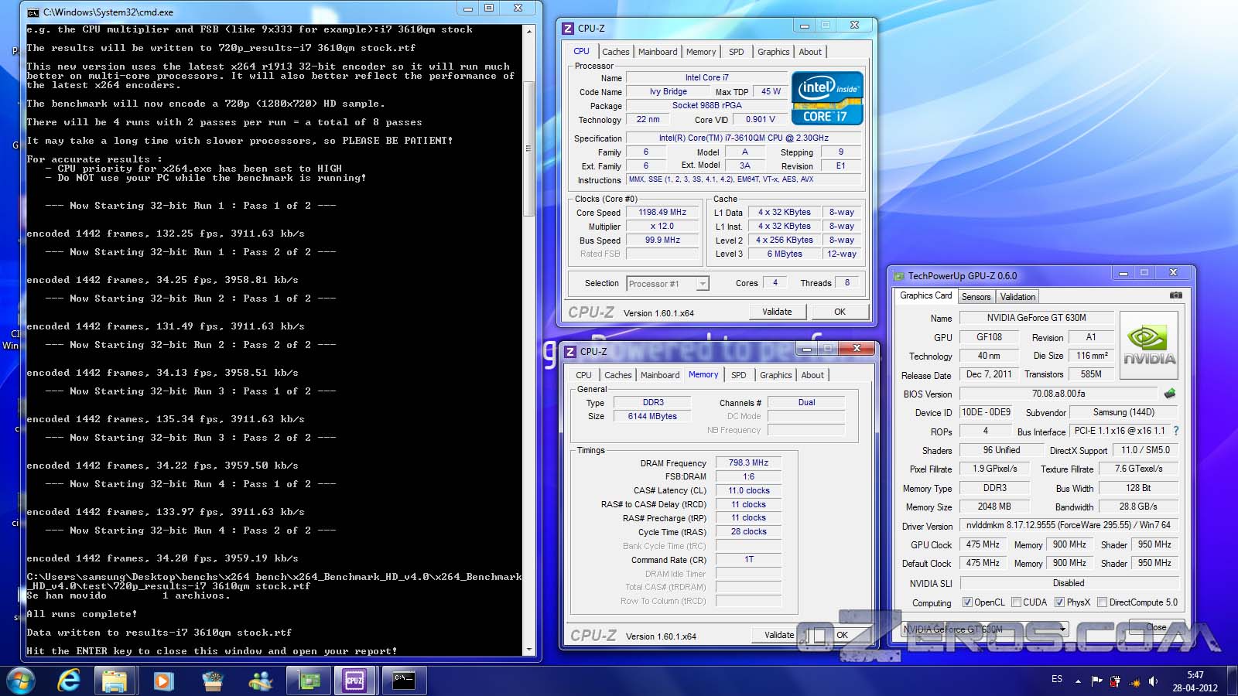The height and width of the screenshot is (696, 1238).
Task: Click the CPU-Z title icon in Memory window
Action: (x=570, y=351)
